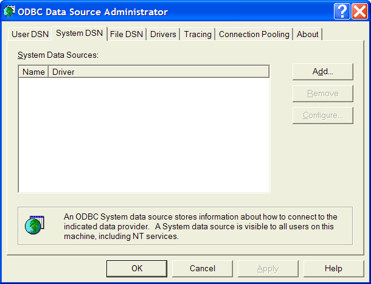View the About tab
Viewport: 371px width, 284px height.
pos(307,34)
